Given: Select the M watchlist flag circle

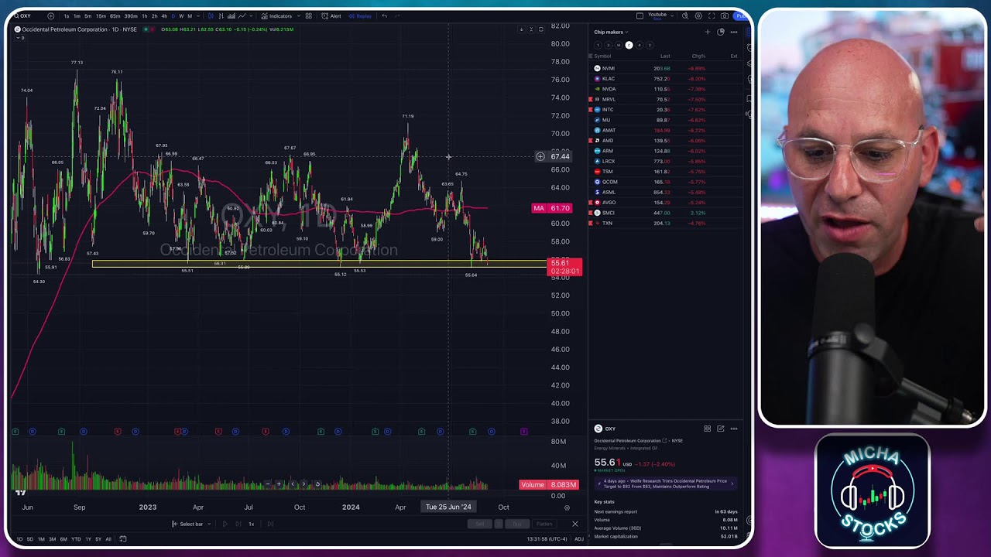Looking at the screenshot, I should point(618,45).
